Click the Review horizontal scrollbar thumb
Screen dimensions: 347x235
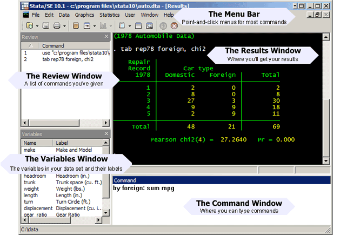[54, 123]
